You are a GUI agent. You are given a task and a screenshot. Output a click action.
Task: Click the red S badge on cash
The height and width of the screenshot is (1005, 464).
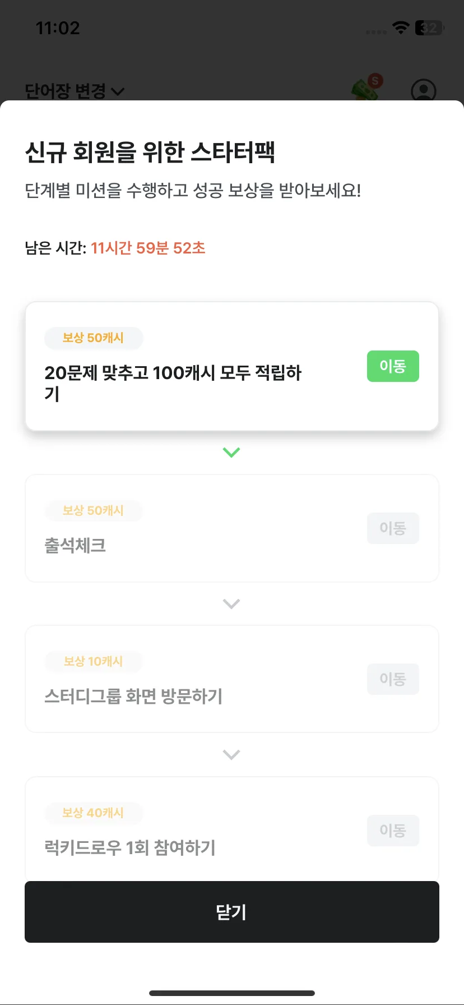pyautogui.click(x=375, y=81)
